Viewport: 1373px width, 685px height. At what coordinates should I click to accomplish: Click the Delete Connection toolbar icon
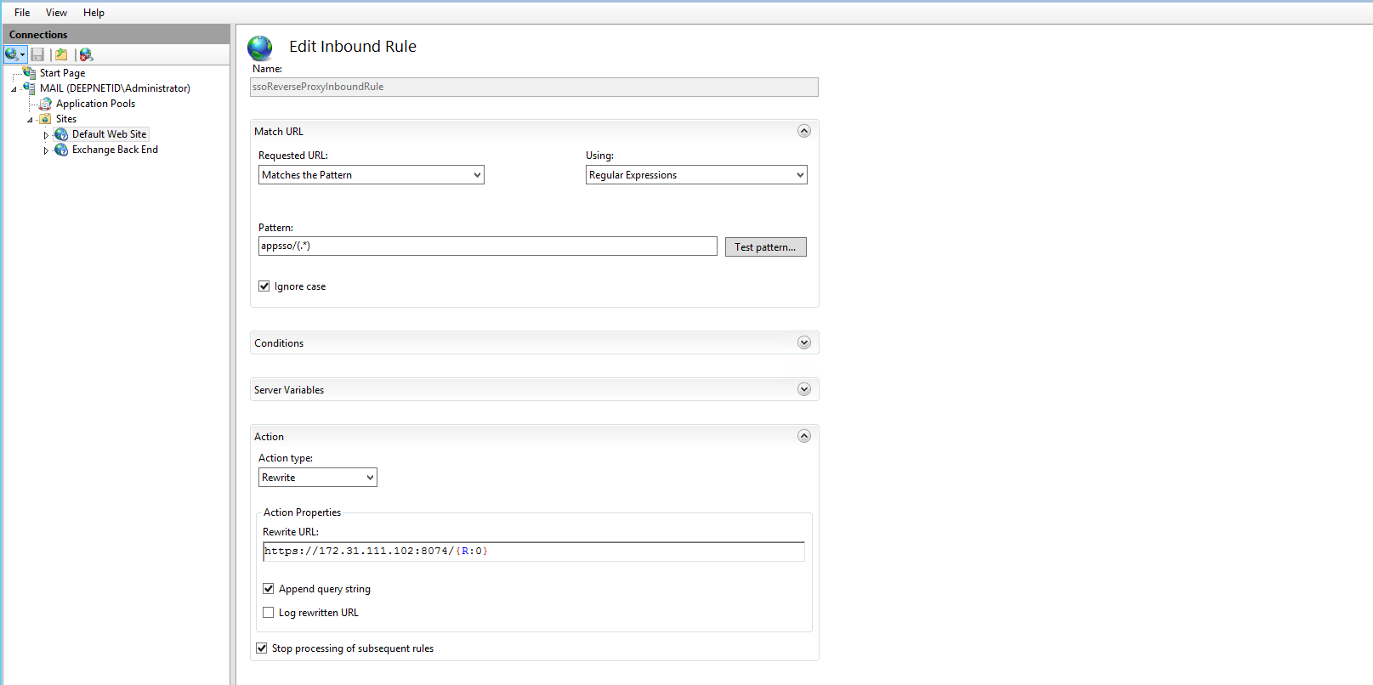(86, 54)
